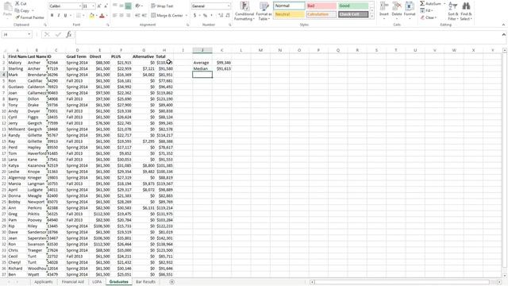Apply the Neutral cell style
508x286 pixels.
[289, 14]
